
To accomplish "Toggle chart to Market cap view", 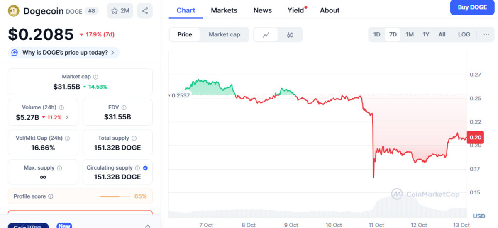I will point(224,35).
